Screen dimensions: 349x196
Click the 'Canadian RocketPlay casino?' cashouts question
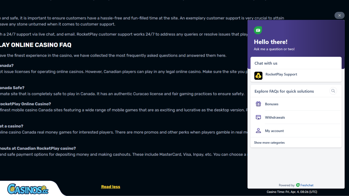pos(38,149)
